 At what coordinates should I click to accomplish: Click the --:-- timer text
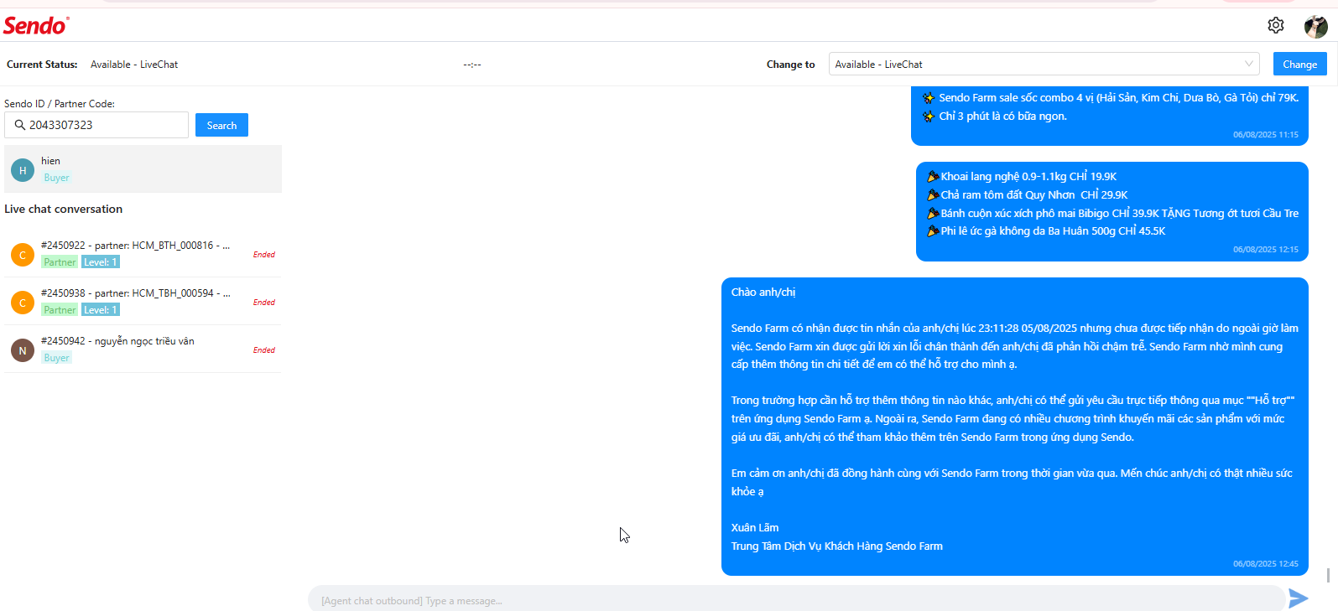click(x=472, y=65)
